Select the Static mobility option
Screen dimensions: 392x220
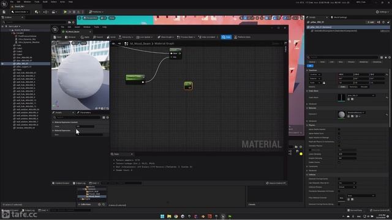343,87
